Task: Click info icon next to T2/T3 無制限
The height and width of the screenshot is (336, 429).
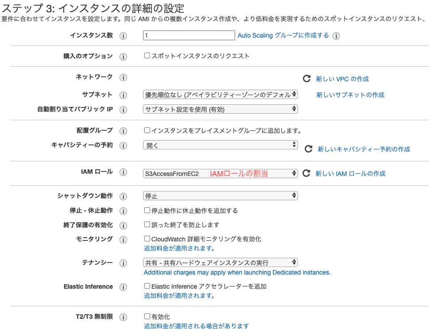Action: point(123,317)
